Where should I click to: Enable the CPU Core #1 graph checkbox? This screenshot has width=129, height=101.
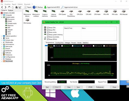(x=62, y=46)
